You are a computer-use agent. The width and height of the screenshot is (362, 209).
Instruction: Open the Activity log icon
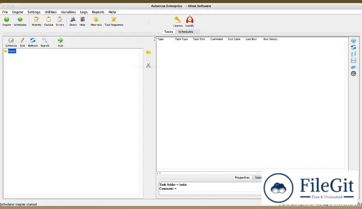36,19
